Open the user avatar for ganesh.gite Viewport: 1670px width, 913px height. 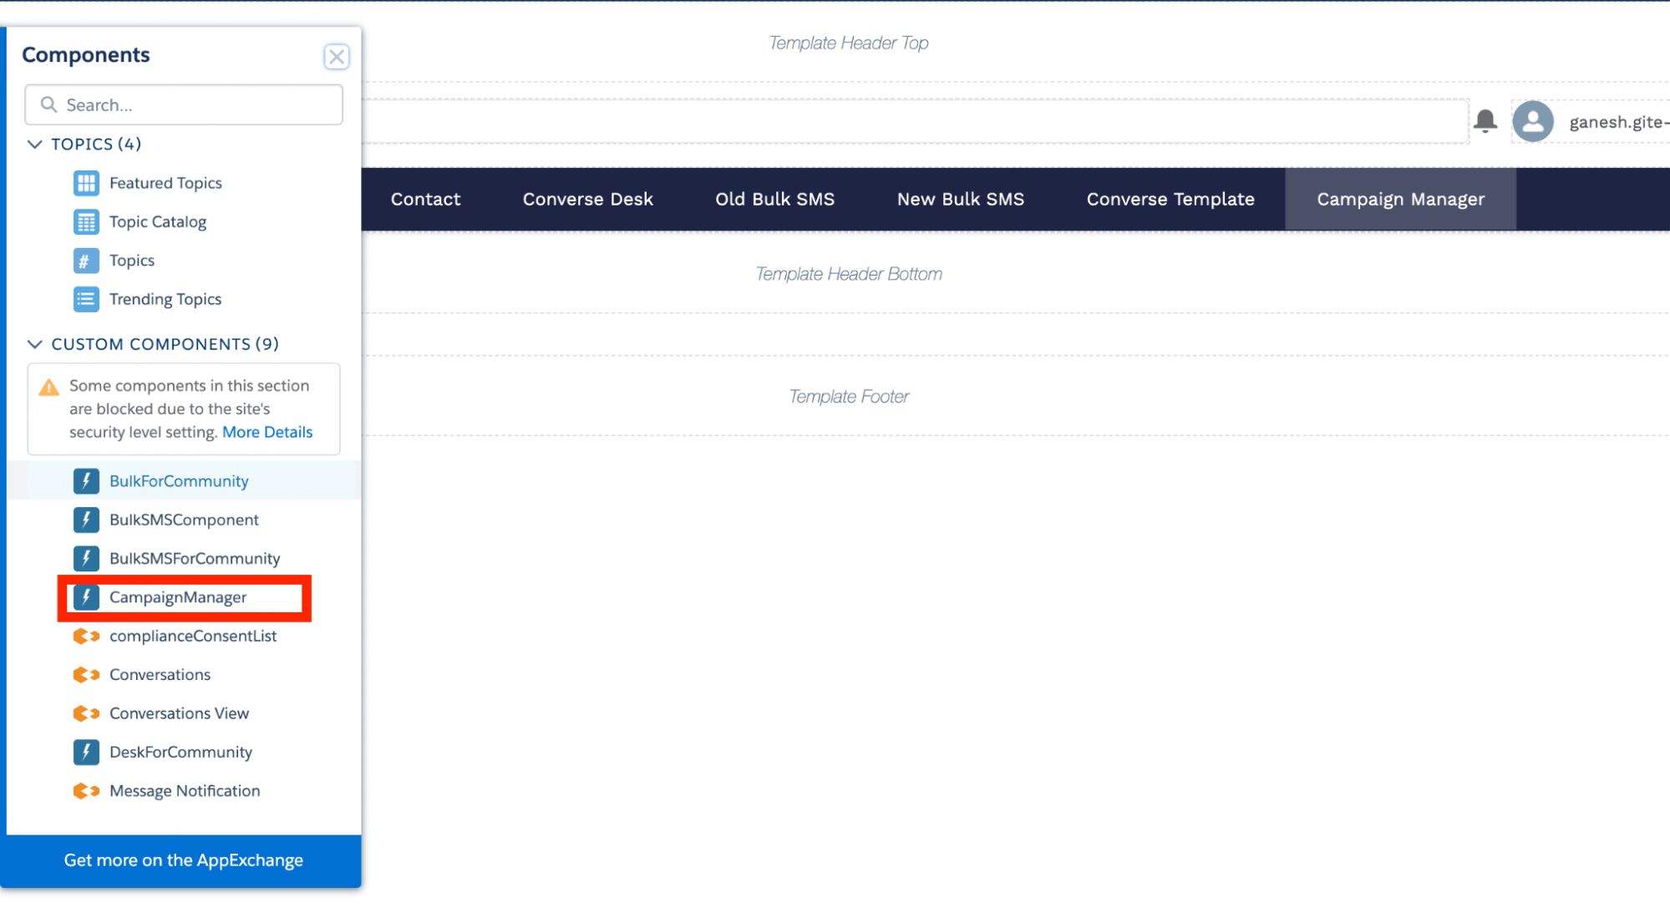pyautogui.click(x=1533, y=121)
